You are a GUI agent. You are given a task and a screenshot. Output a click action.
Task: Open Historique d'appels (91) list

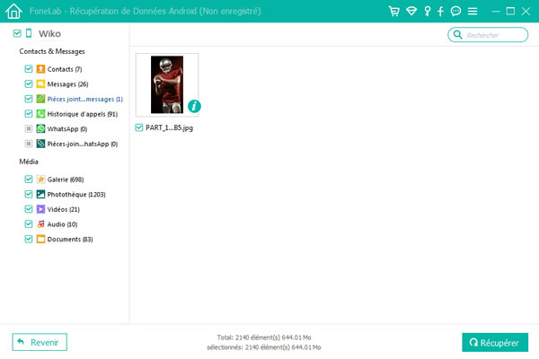pyautogui.click(x=83, y=114)
